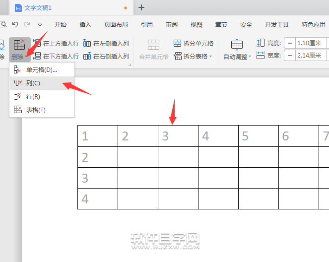Image resolution: width=329 pixels, height=262 pixels.
Task: Open the 页面布局 (Page Layout) tab
Action: pos(116,25)
